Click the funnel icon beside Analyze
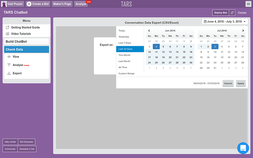 coord(9,65)
